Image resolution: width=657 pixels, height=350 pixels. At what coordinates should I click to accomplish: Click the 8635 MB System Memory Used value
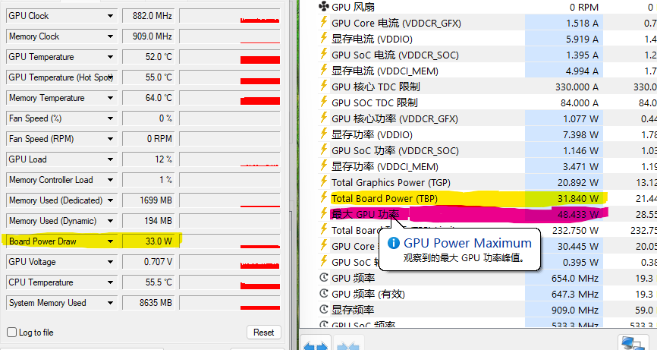click(x=149, y=303)
